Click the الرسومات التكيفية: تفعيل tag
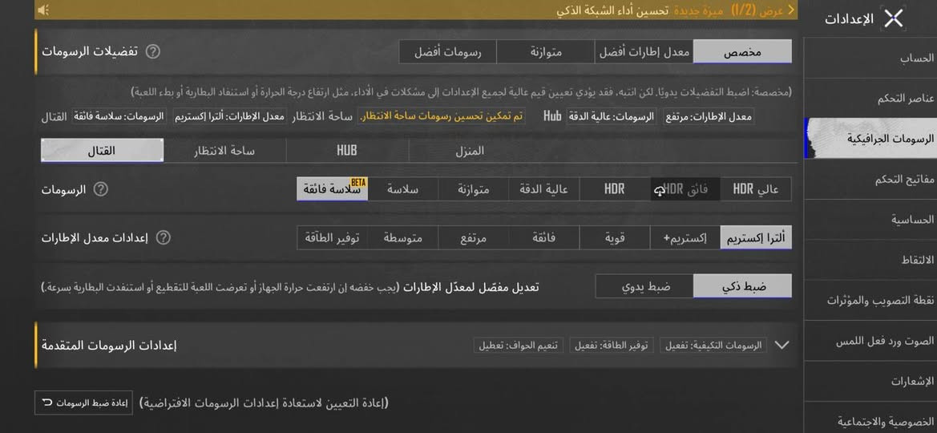The height and width of the screenshot is (433, 937). (713, 345)
